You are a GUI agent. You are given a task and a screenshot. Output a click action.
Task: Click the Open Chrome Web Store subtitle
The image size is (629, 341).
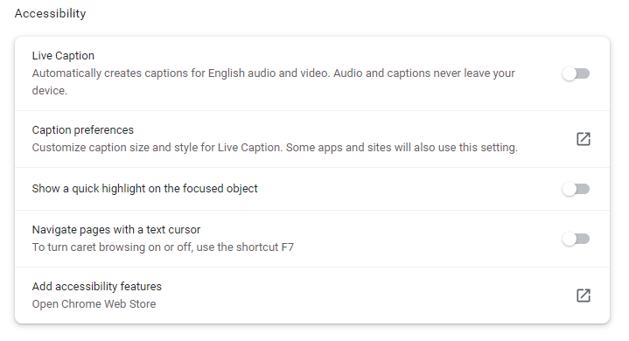(x=94, y=304)
